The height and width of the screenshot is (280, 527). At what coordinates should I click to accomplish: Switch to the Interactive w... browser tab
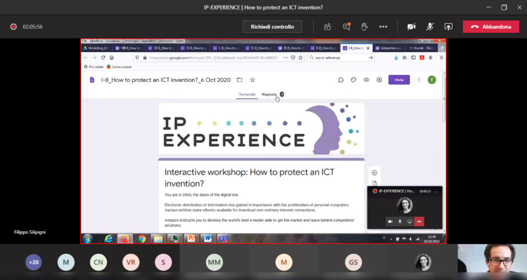[389, 48]
